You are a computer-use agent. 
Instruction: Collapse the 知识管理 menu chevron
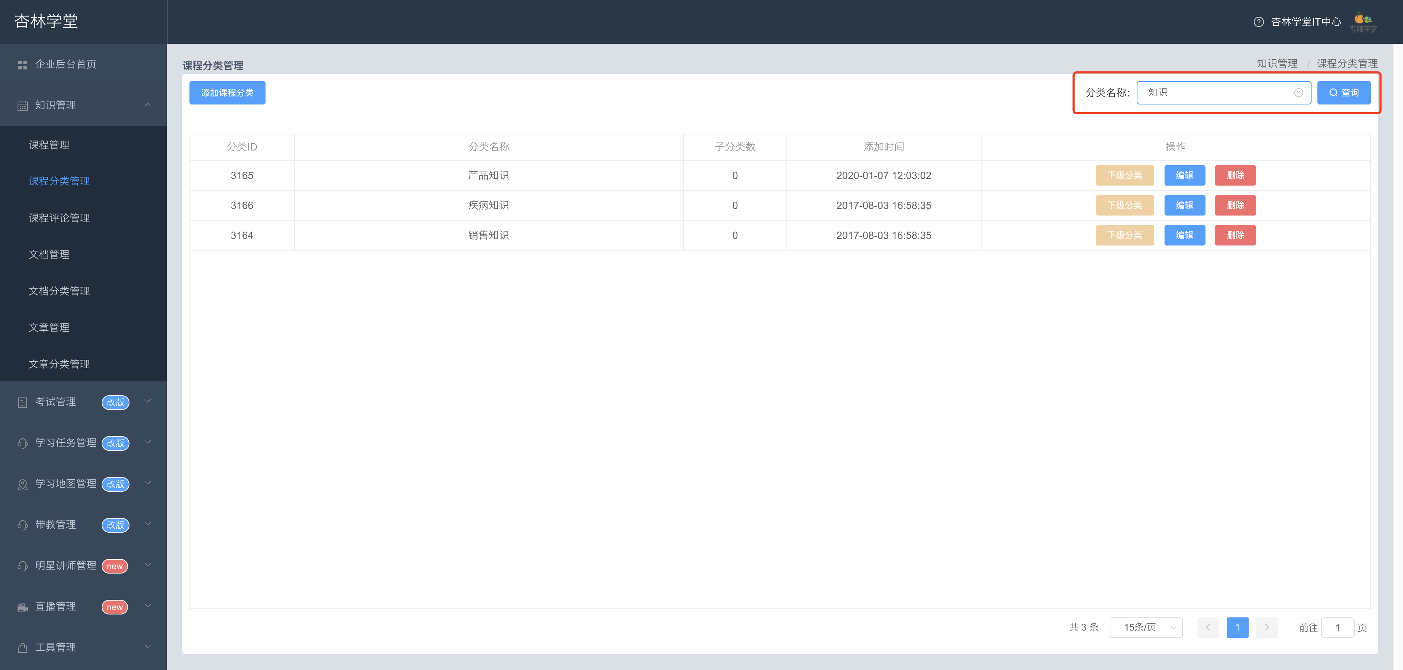(148, 104)
